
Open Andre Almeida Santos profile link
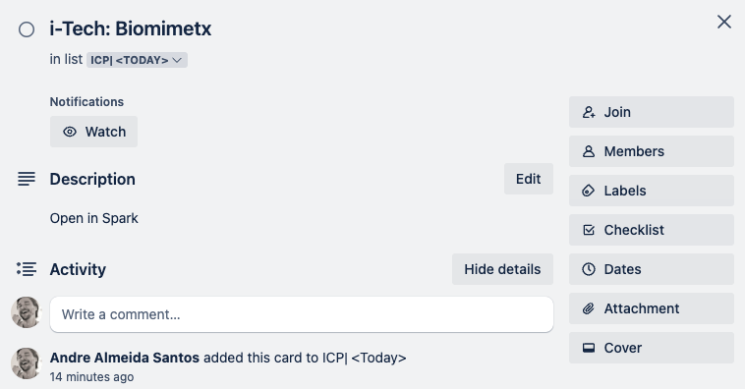click(125, 358)
